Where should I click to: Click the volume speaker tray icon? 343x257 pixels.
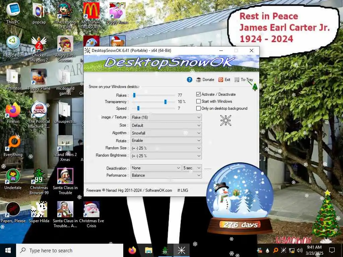coord(300,250)
